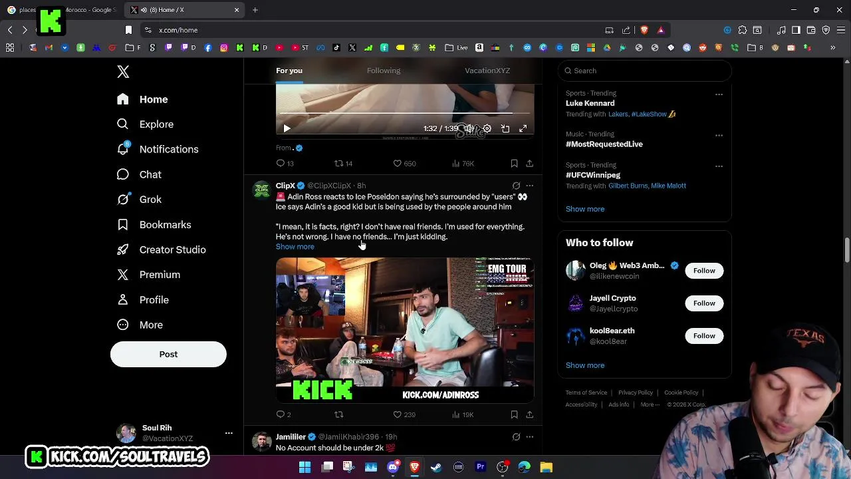Enter fullscreen on the top video
This screenshot has width=851, height=479.
coord(523,128)
